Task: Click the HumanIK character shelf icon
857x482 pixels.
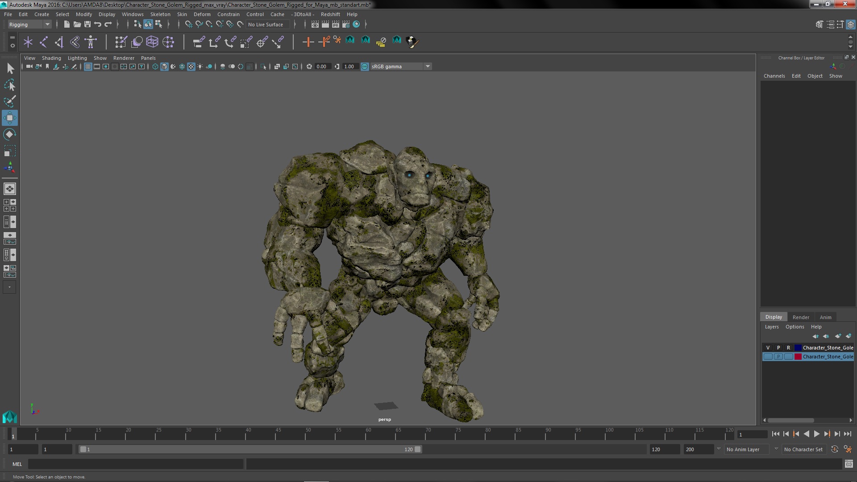Action: point(91,42)
